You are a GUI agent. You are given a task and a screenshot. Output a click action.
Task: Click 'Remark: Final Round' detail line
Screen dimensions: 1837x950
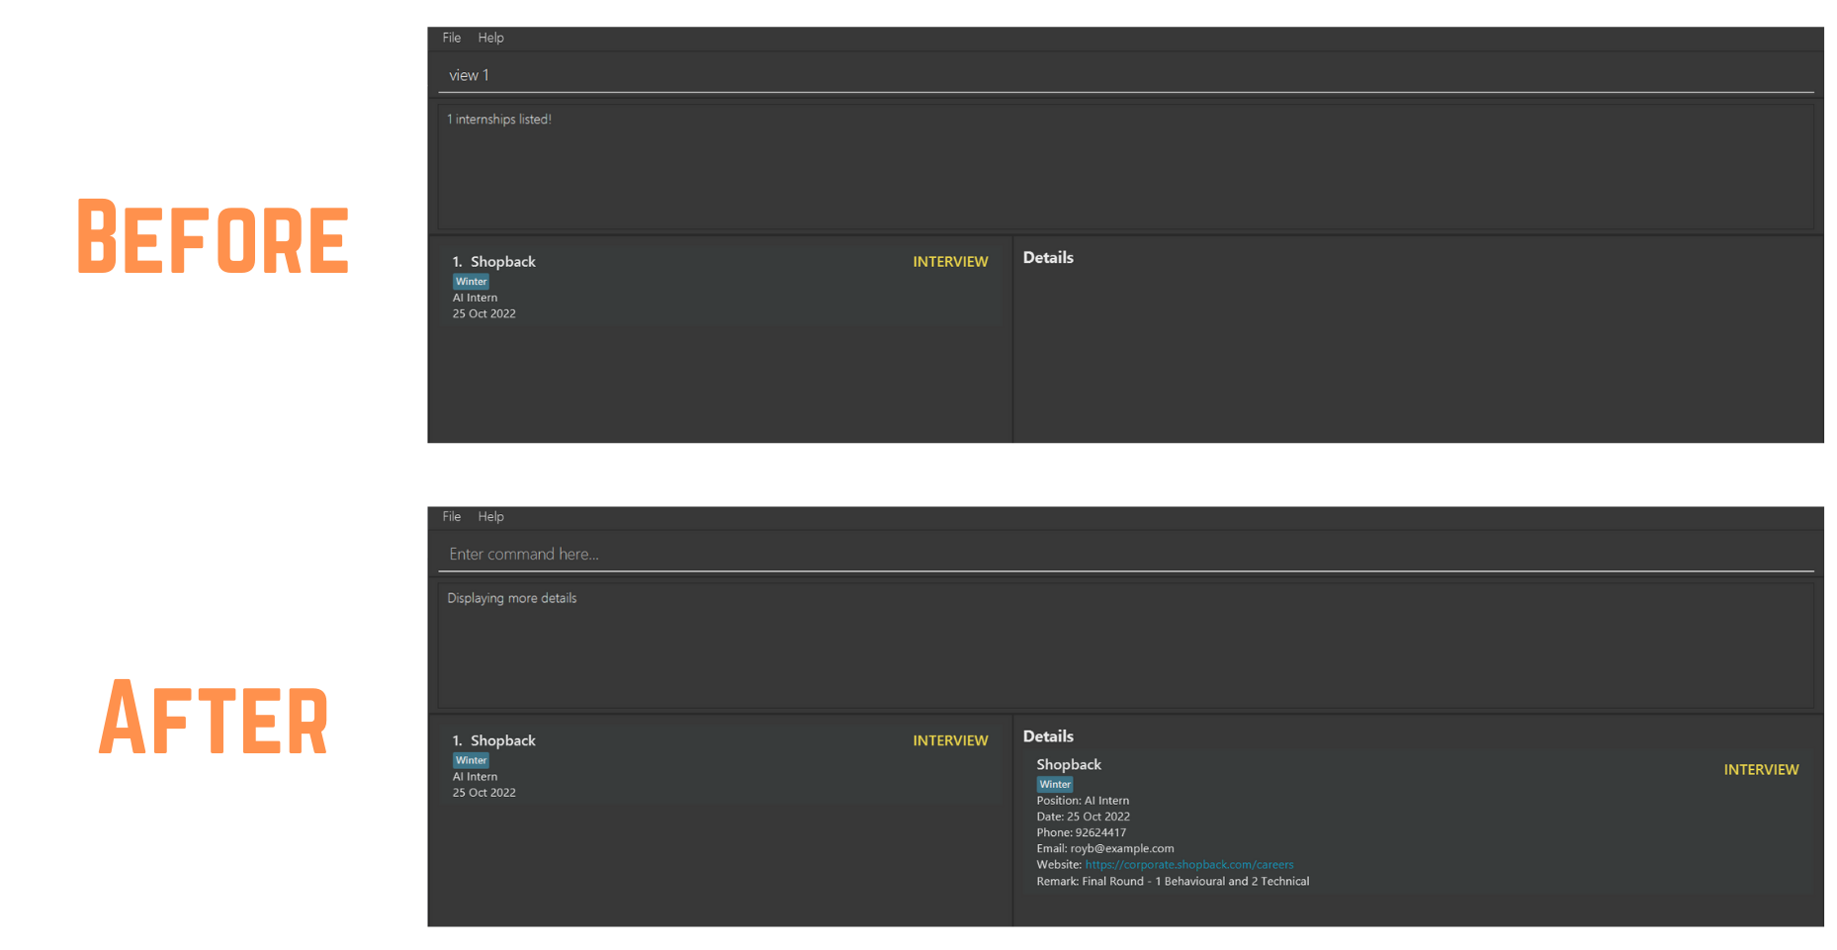pos(1173,881)
